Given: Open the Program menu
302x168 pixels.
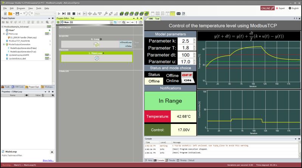Looking at the screenshot, I should tap(21, 8).
